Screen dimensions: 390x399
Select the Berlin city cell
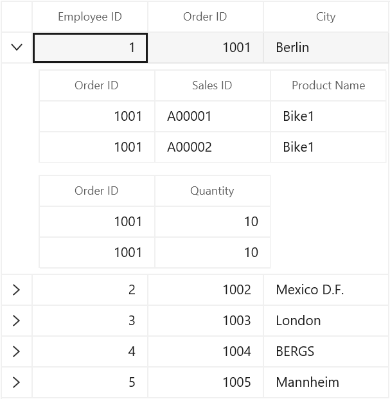[326, 48]
